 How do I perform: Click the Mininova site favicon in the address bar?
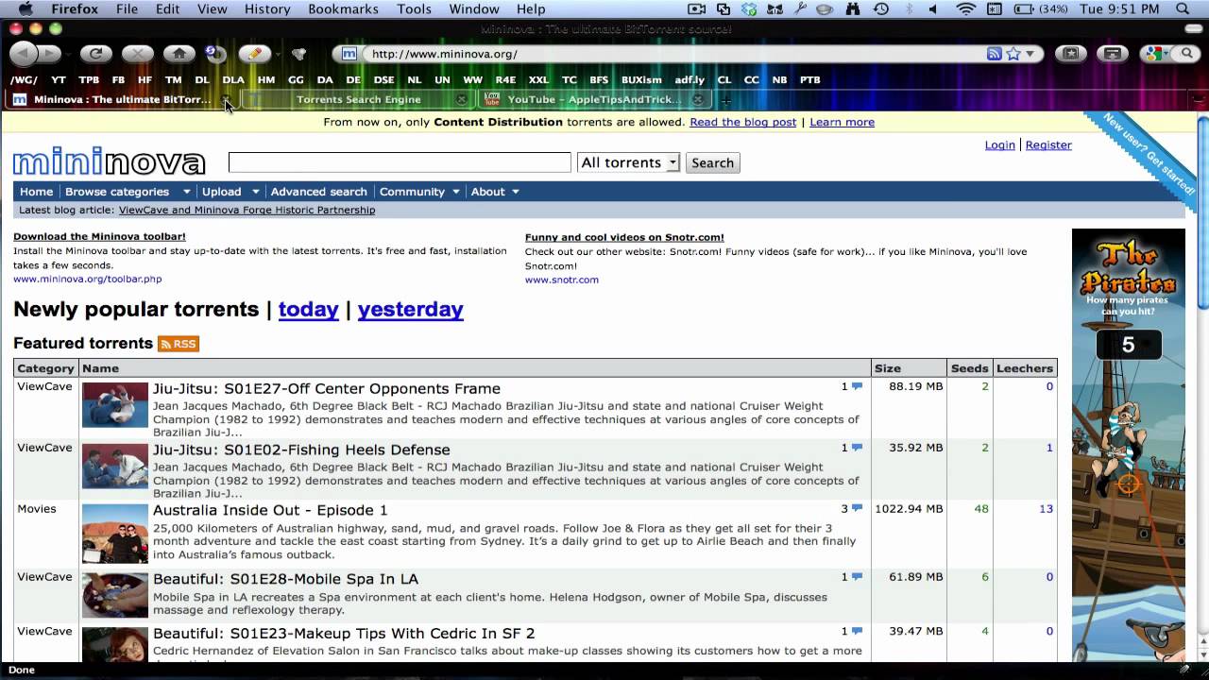click(x=349, y=54)
